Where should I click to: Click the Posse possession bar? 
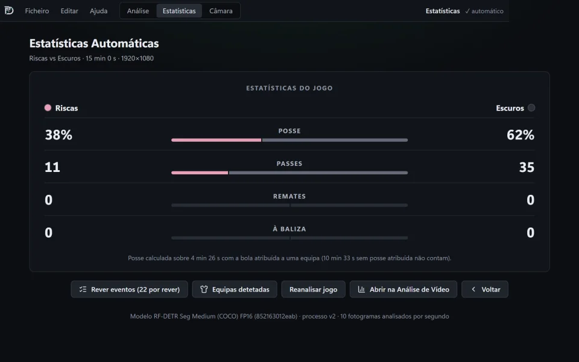(289, 140)
